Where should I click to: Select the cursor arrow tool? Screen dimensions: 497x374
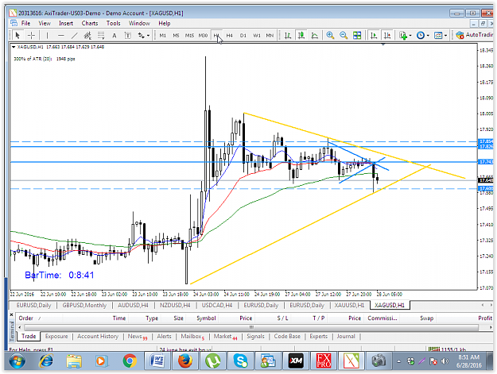coord(17,35)
